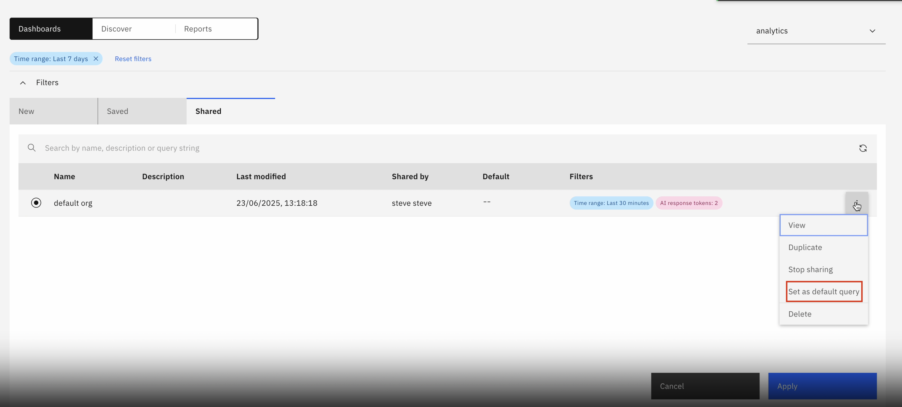The width and height of the screenshot is (902, 407).
Task: Click the Reset filters link
Action: 133,59
